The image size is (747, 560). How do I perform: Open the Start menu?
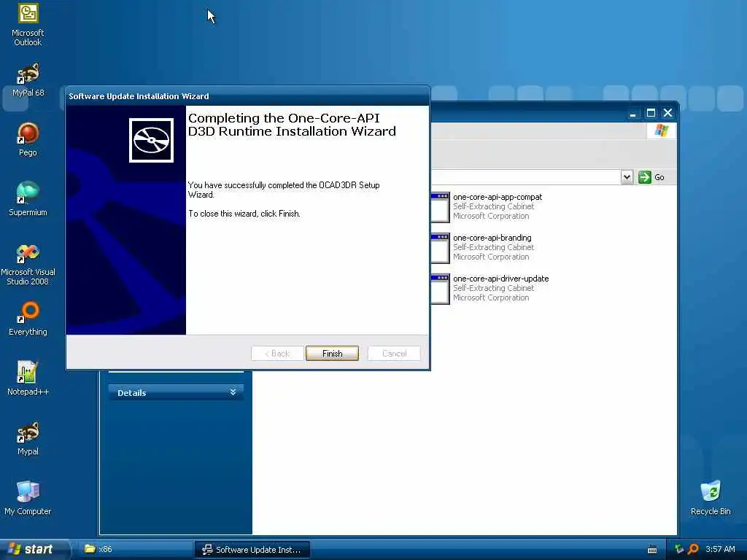[x=35, y=549]
